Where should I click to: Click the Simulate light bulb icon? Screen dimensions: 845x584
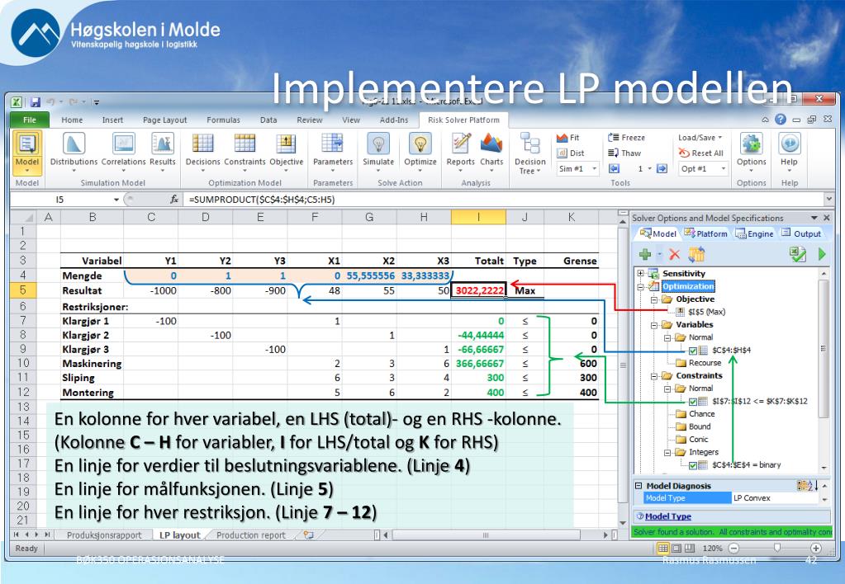tap(378, 144)
